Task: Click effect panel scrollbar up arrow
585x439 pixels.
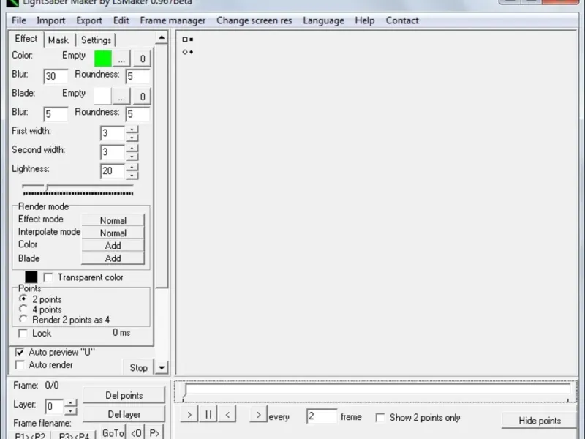Action: [162, 37]
